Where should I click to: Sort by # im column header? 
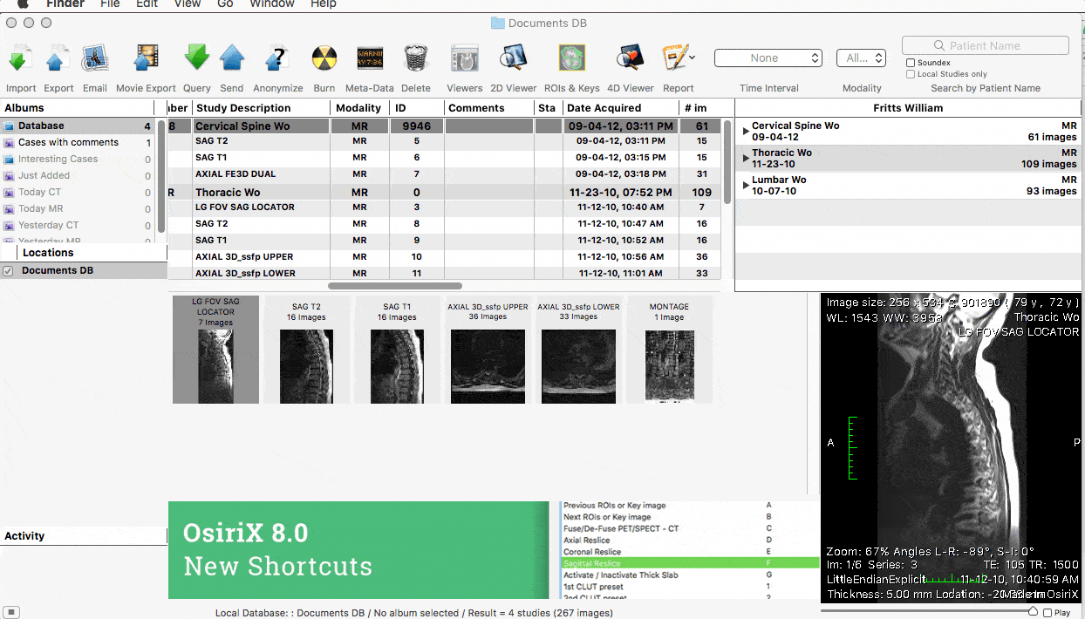(x=700, y=108)
